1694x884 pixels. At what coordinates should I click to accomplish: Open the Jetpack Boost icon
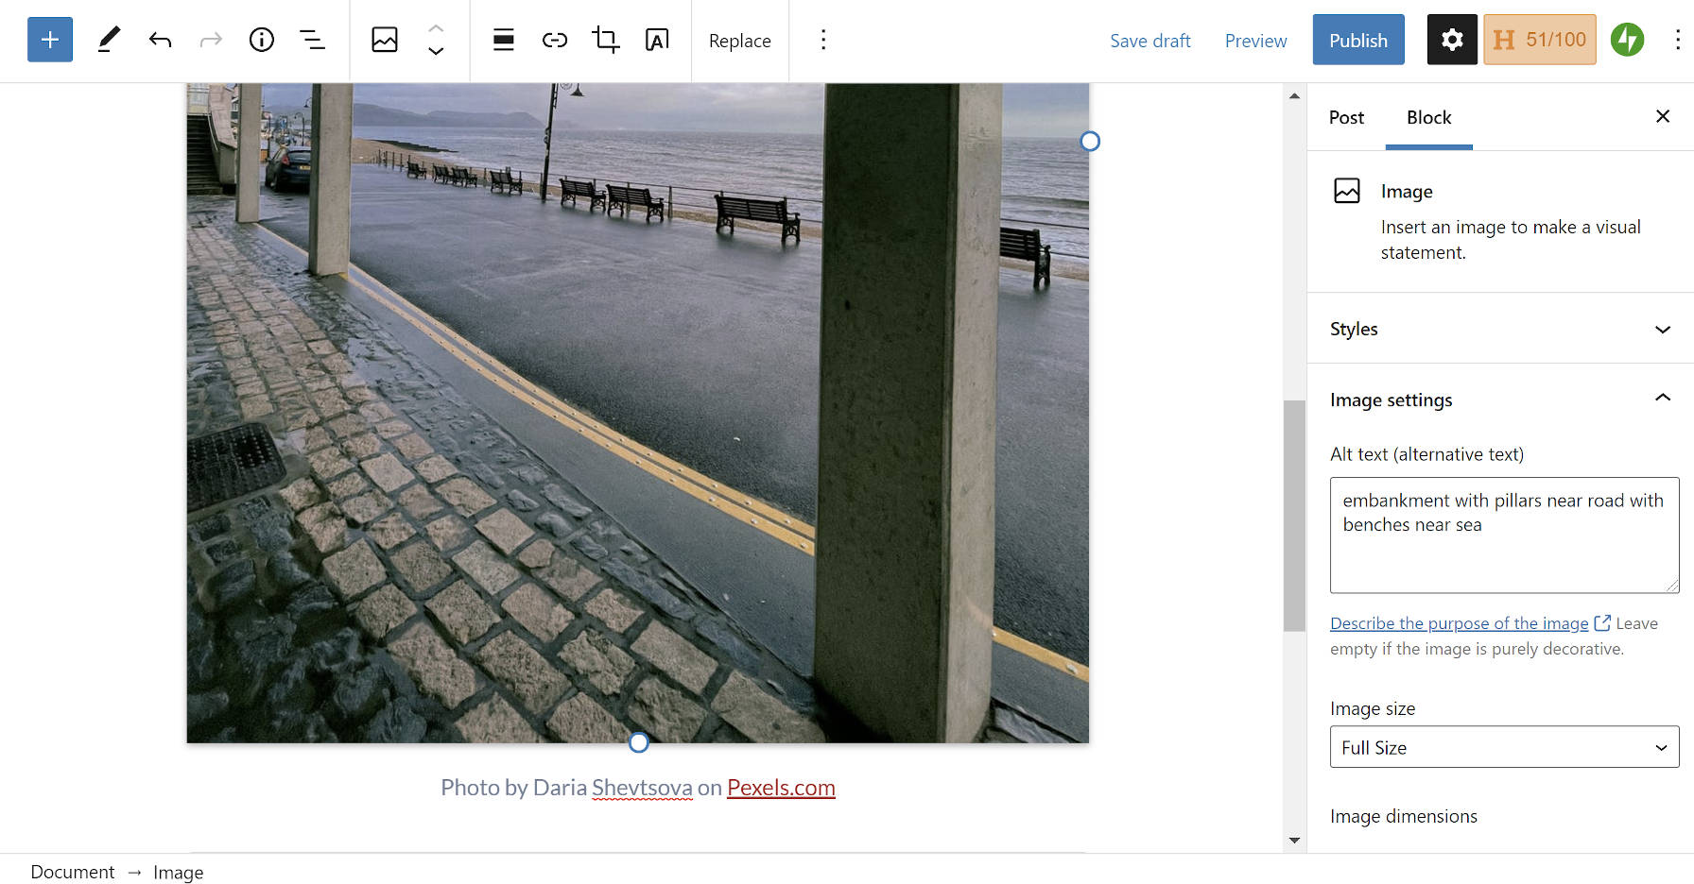coord(1627,39)
